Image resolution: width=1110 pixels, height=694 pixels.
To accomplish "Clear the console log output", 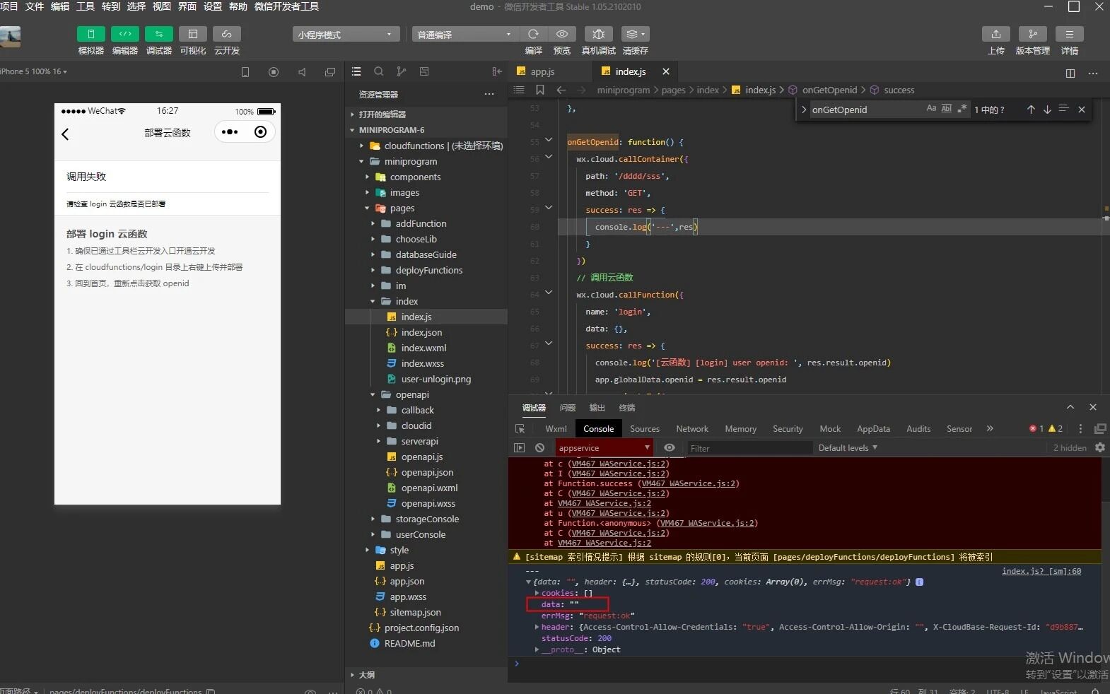I will point(539,448).
